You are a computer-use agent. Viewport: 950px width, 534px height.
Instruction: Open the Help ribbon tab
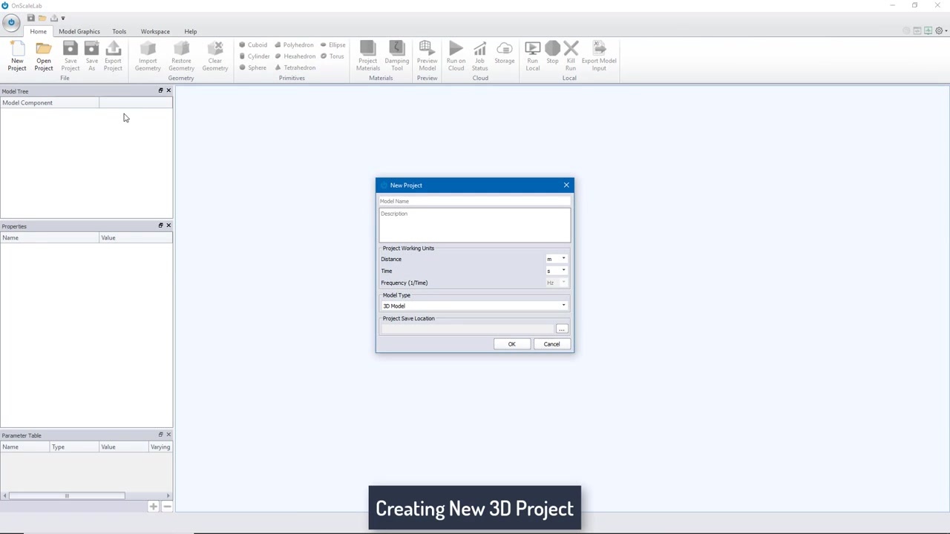[x=190, y=31]
